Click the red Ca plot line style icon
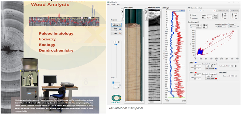The image size is (243, 120). click(214, 11)
